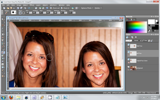The height and width of the screenshot is (100, 160).
Task: Click the Left Face layer thumbnail
Action: pos(133,53)
